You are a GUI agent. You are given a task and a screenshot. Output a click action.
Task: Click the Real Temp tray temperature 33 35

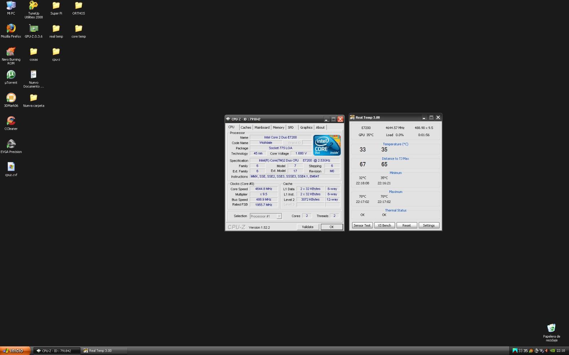click(523, 351)
